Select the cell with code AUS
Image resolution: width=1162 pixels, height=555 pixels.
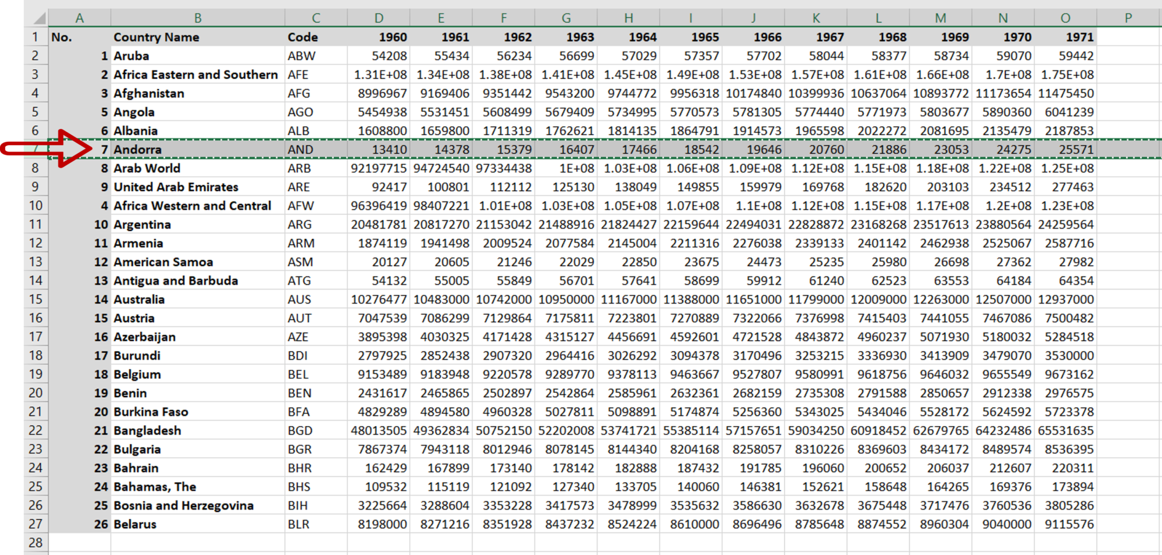301,299
